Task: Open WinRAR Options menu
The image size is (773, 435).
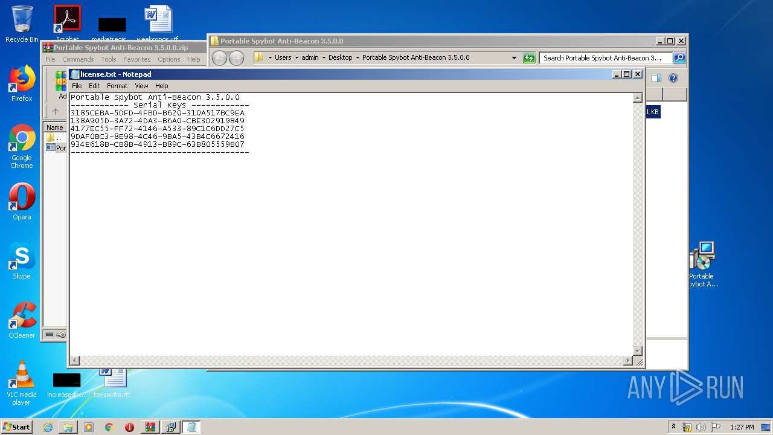Action: 169,59
